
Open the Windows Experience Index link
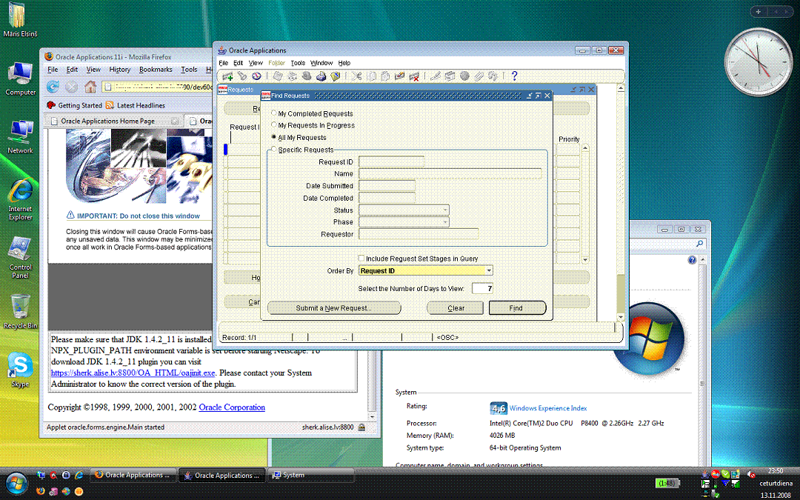click(548, 408)
